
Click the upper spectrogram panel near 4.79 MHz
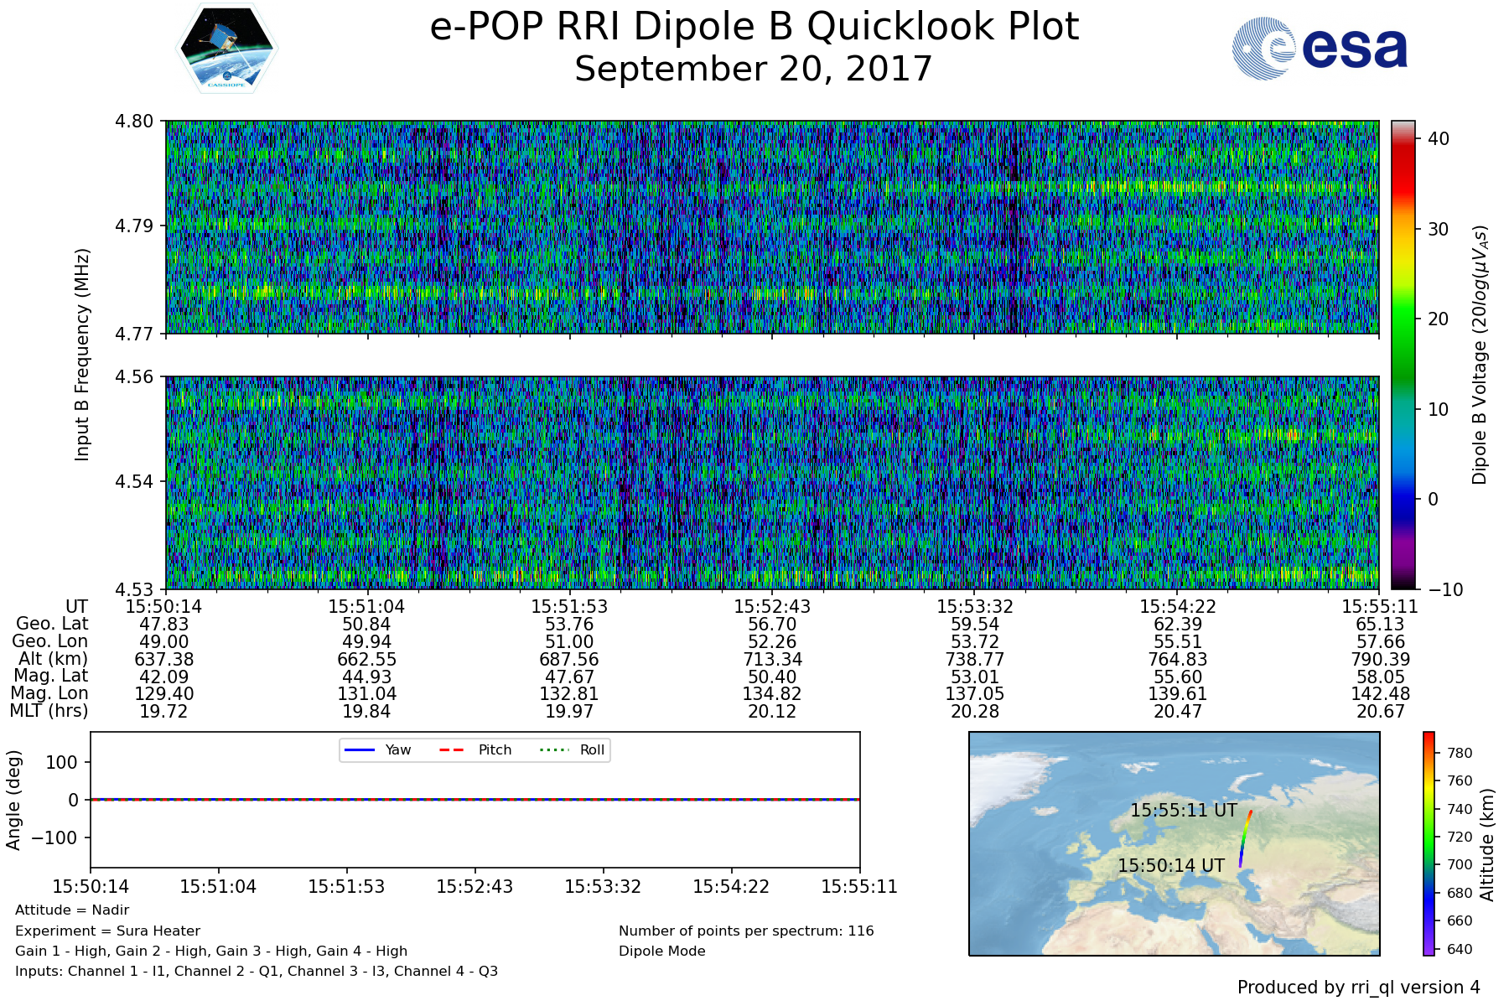(x=771, y=226)
